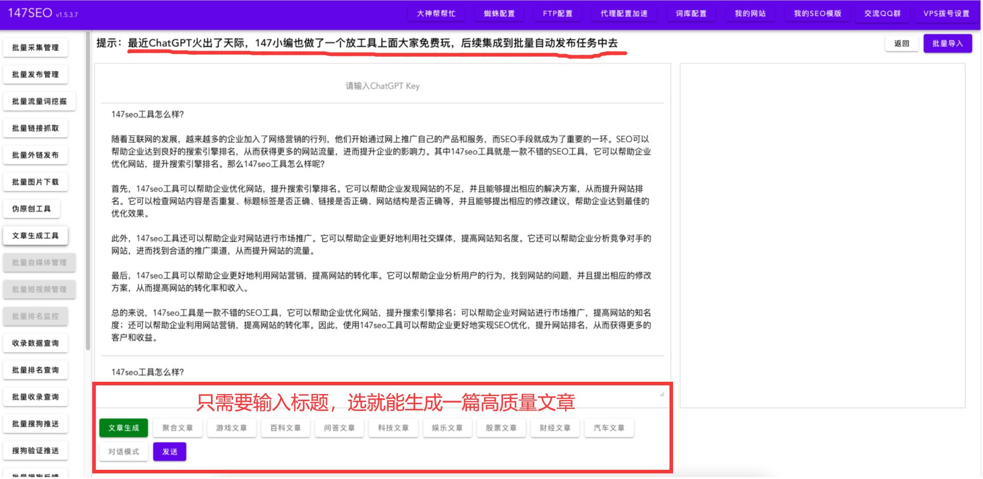Select 伪原创工具 from sidebar
983x479 pixels.
coord(32,208)
